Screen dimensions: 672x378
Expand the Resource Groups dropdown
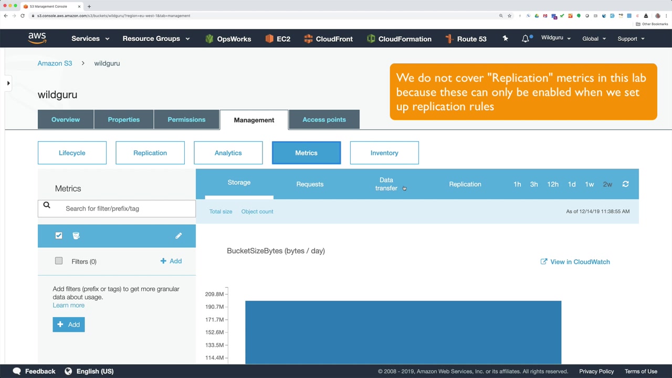[156, 39]
